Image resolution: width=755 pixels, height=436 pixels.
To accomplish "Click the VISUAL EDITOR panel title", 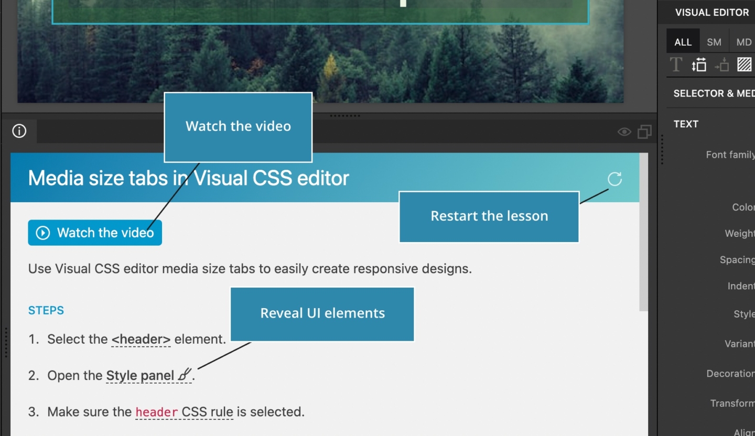I will [x=711, y=13].
